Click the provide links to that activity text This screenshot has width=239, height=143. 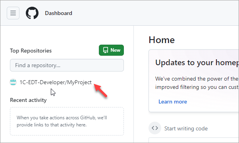click(52, 125)
